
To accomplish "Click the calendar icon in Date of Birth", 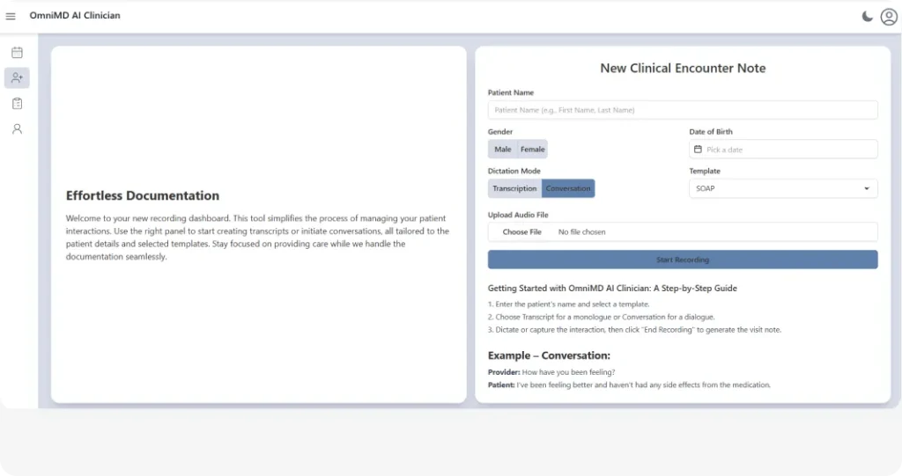I will [699, 150].
